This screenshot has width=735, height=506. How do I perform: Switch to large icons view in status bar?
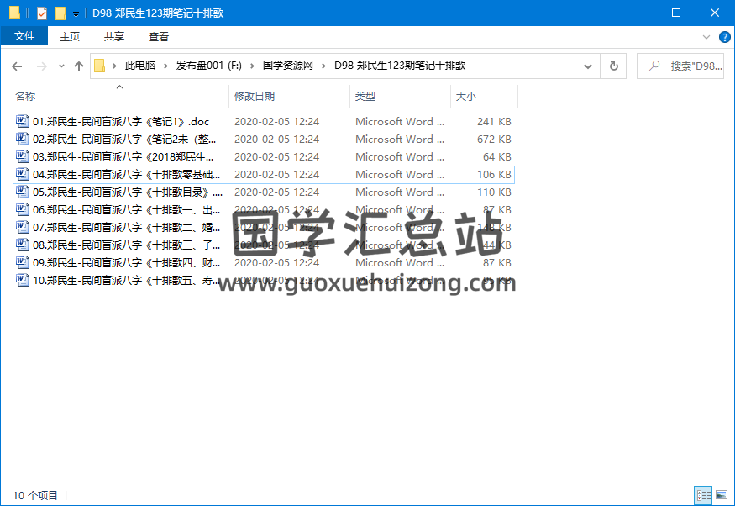(722, 495)
